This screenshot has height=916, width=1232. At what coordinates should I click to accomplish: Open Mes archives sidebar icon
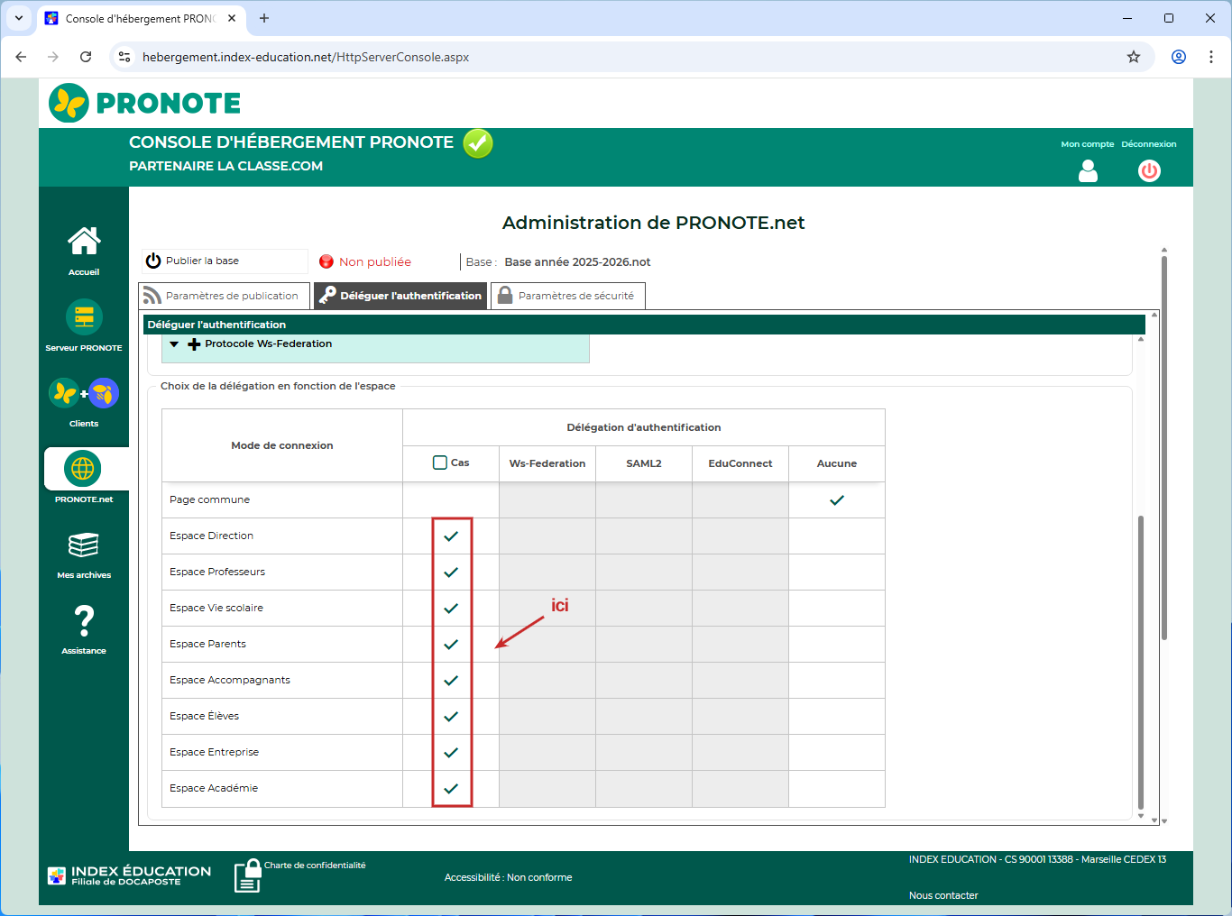(84, 545)
